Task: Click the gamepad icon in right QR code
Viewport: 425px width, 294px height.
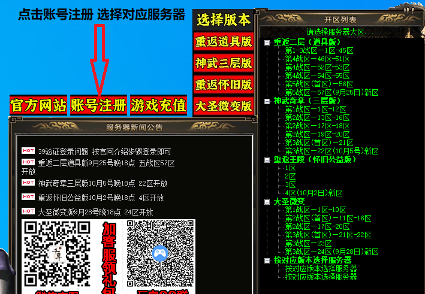Action: tap(159, 253)
